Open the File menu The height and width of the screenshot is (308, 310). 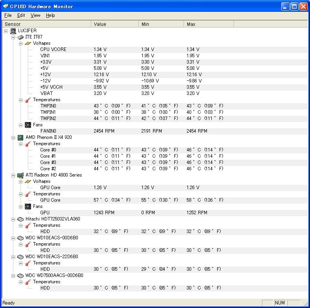8,15
